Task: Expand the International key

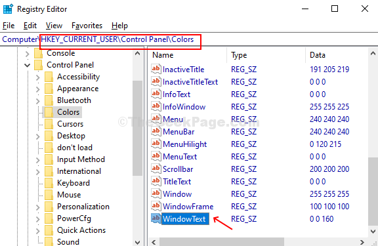Action: (x=37, y=172)
